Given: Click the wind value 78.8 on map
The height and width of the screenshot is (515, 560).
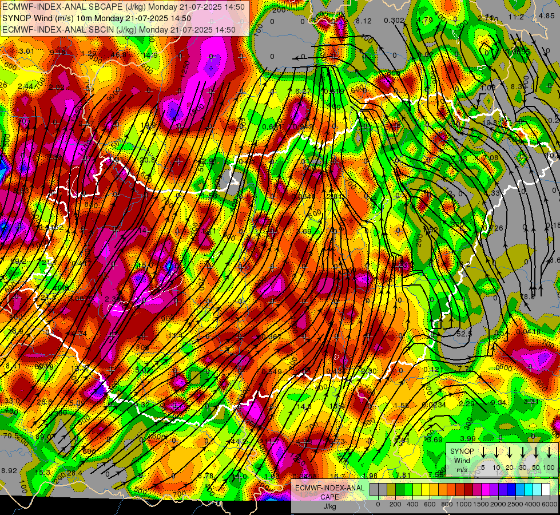Looking at the screenshot, I should coord(527,296).
